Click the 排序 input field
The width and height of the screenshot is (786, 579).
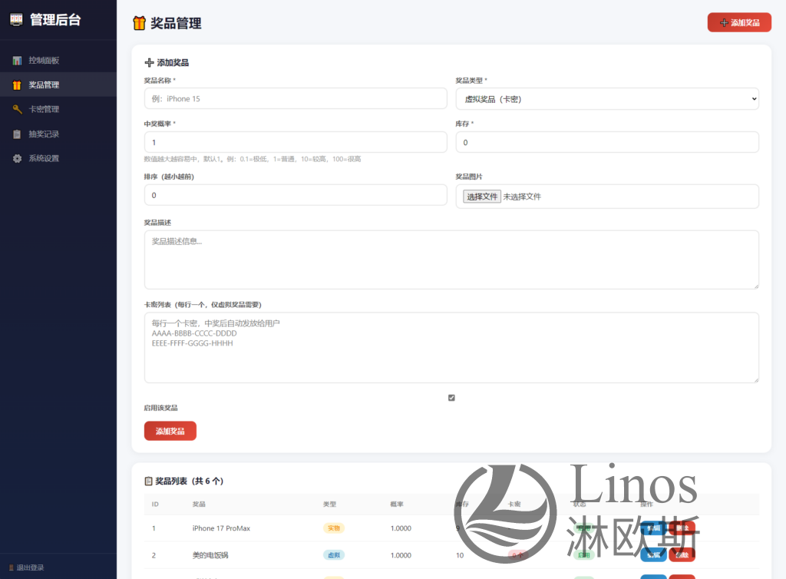pyautogui.click(x=296, y=195)
